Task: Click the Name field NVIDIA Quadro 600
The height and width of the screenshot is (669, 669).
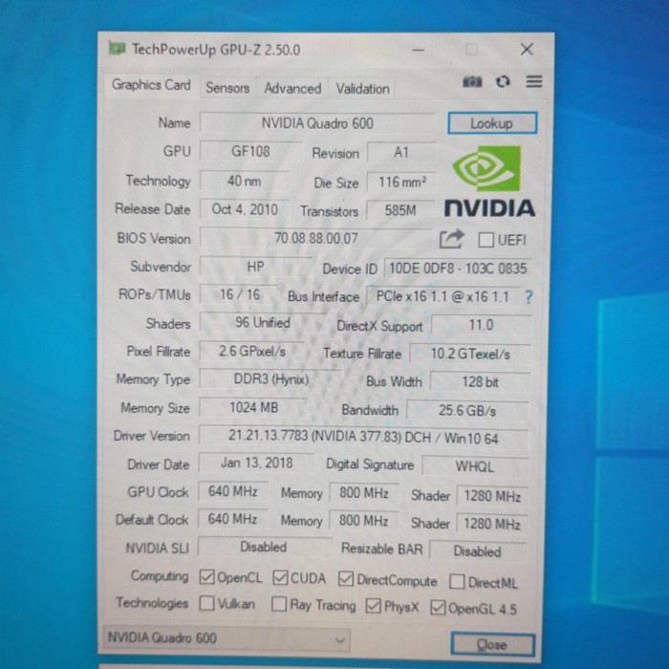Action: coord(317,123)
